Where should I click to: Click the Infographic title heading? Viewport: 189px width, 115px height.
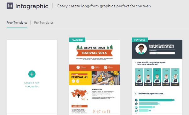[x=32, y=6]
